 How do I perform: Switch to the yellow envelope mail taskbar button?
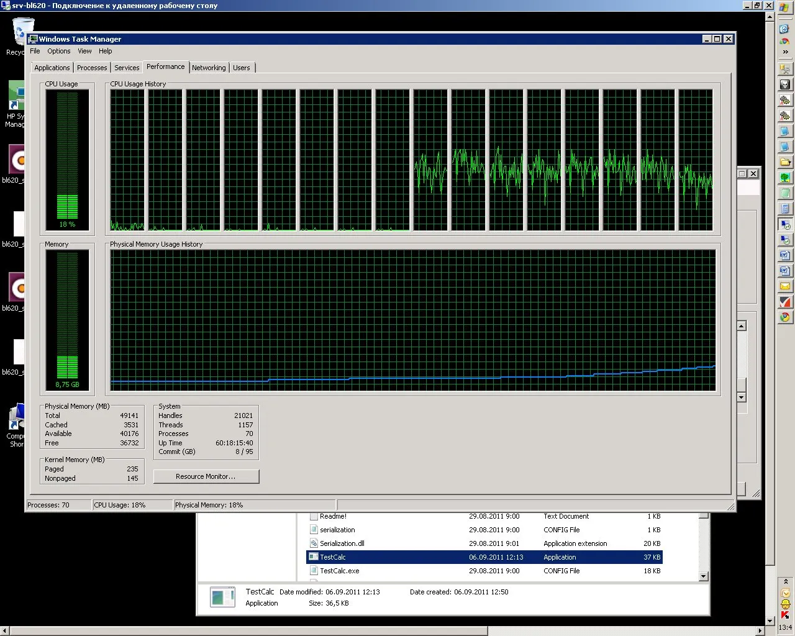click(785, 286)
